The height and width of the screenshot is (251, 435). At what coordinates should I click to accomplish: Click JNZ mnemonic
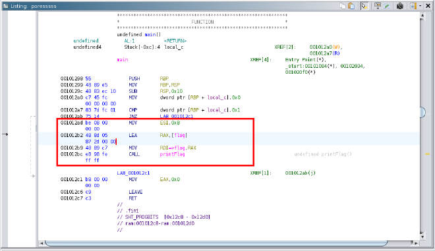click(133, 116)
